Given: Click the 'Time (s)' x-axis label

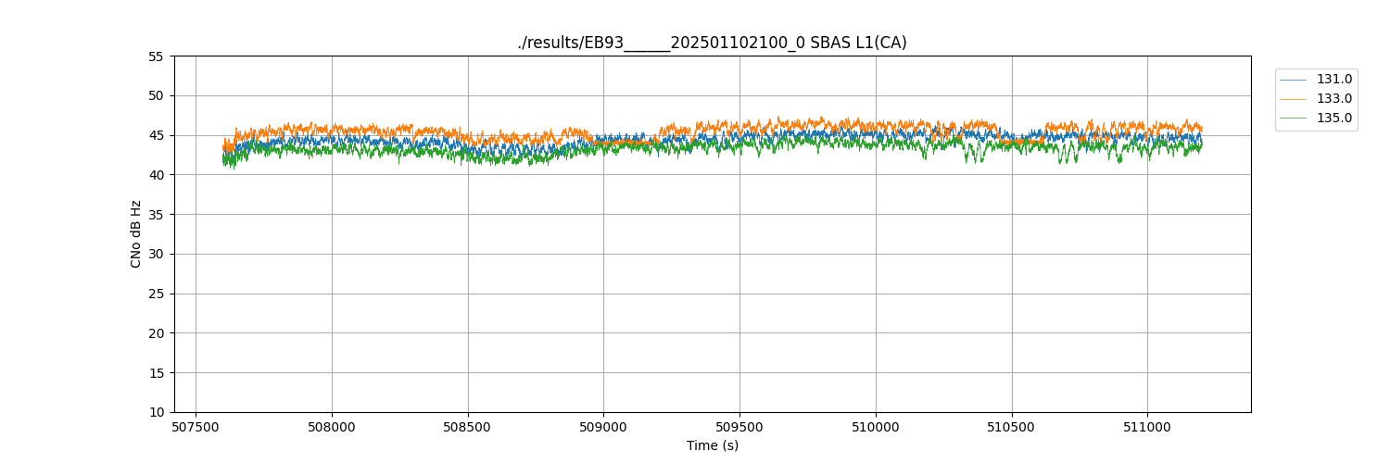Looking at the screenshot, I should pyautogui.click(x=712, y=445).
